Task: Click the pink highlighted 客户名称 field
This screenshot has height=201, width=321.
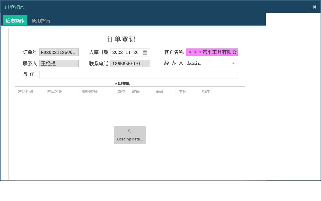Action: (x=212, y=52)
